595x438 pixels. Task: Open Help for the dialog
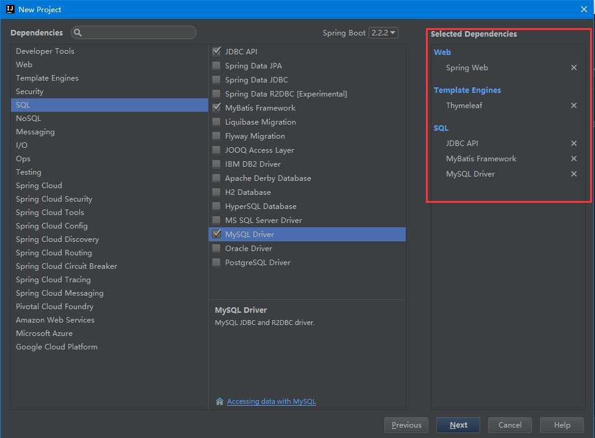tap(561, 425)
